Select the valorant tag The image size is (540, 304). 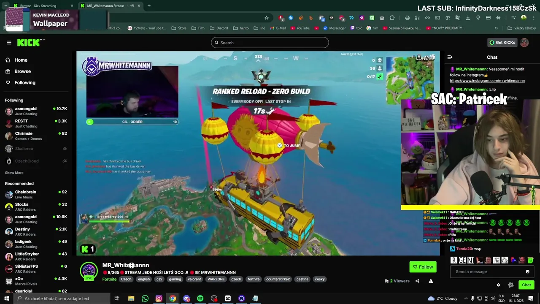pyautogui.click(x=194, y=279)
